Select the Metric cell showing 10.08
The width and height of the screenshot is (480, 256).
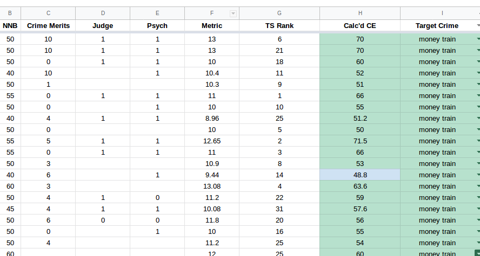(212, 209)
